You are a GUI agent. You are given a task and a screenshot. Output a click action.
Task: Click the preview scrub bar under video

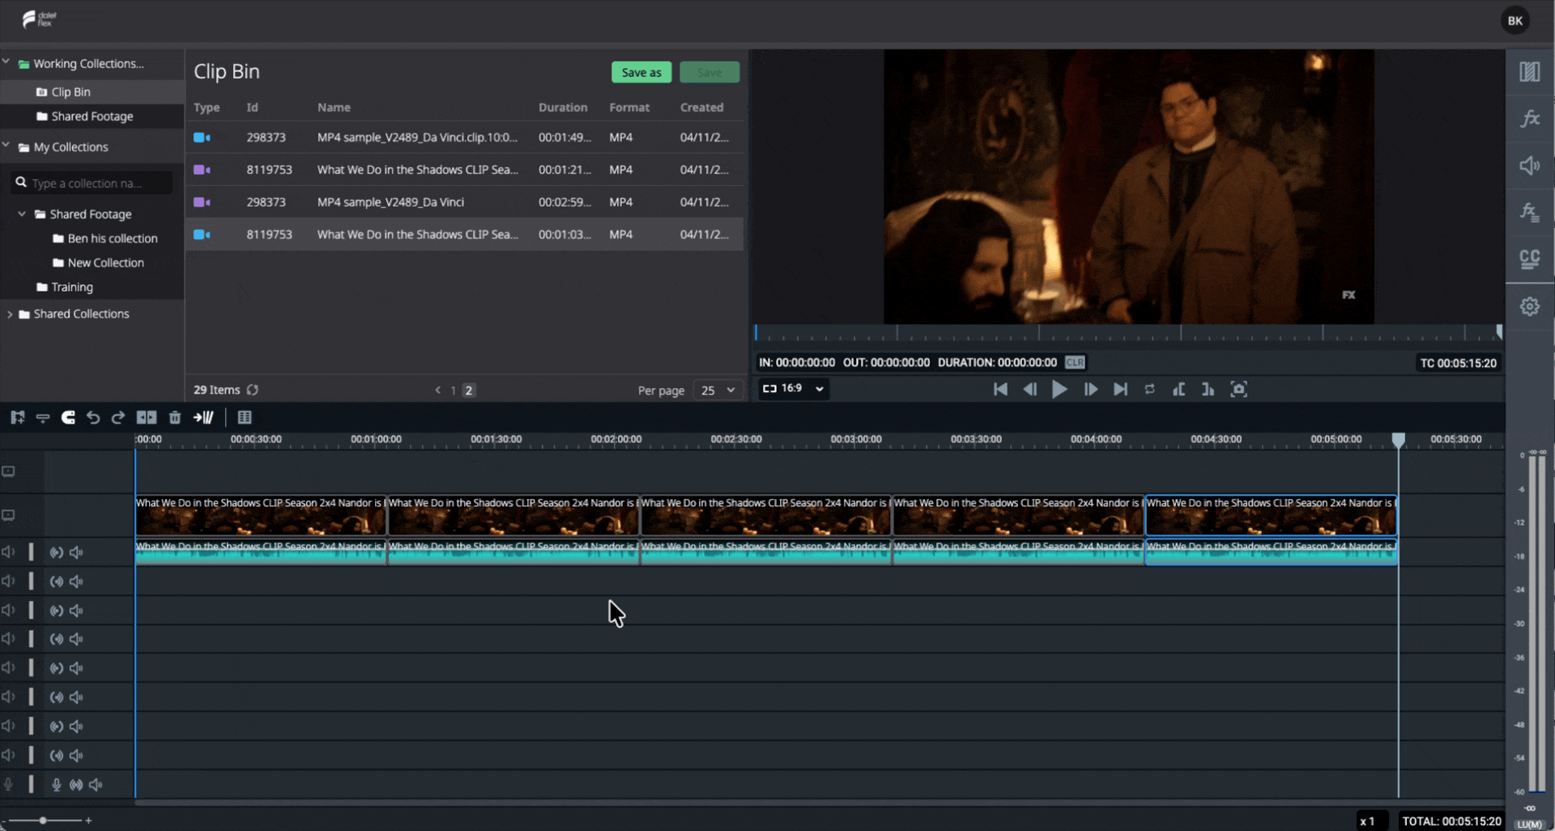[1128, 333]
